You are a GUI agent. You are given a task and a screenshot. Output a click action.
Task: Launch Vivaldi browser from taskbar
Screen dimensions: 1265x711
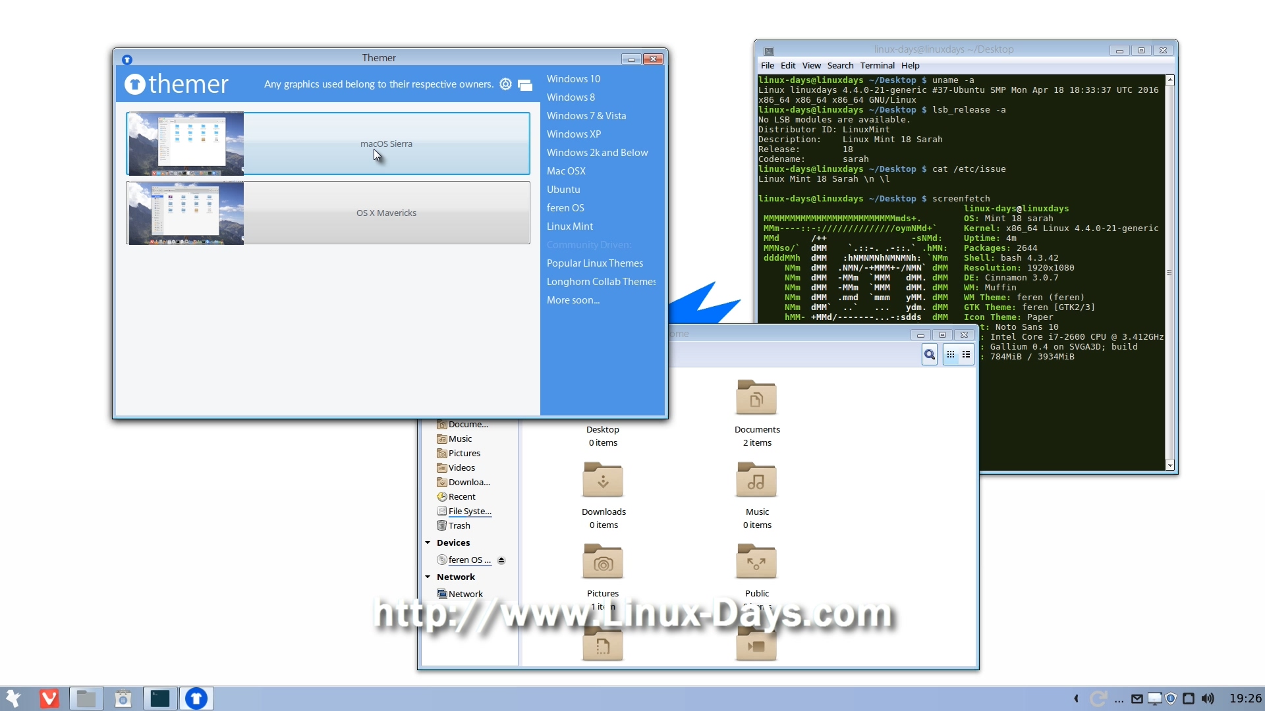coord(49,698)
